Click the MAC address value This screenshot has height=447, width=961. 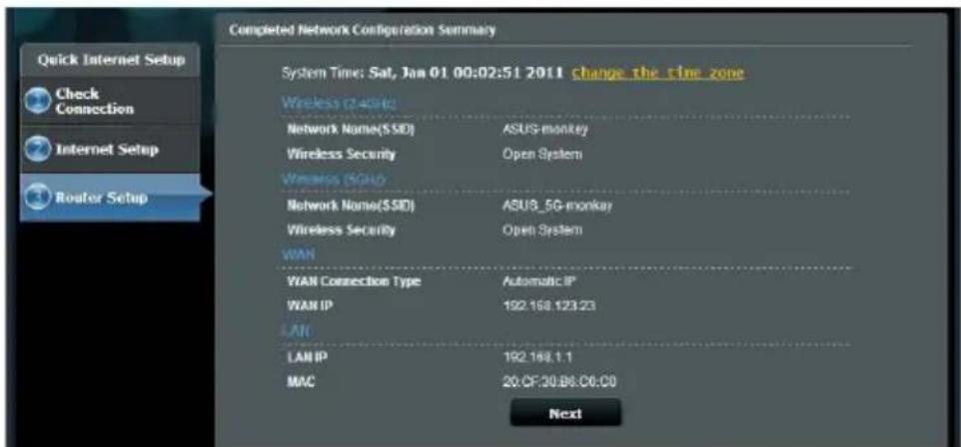coord(559,383)
